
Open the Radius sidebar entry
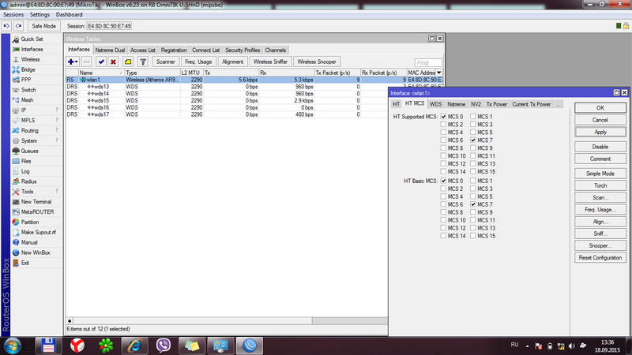pos(28,181)
